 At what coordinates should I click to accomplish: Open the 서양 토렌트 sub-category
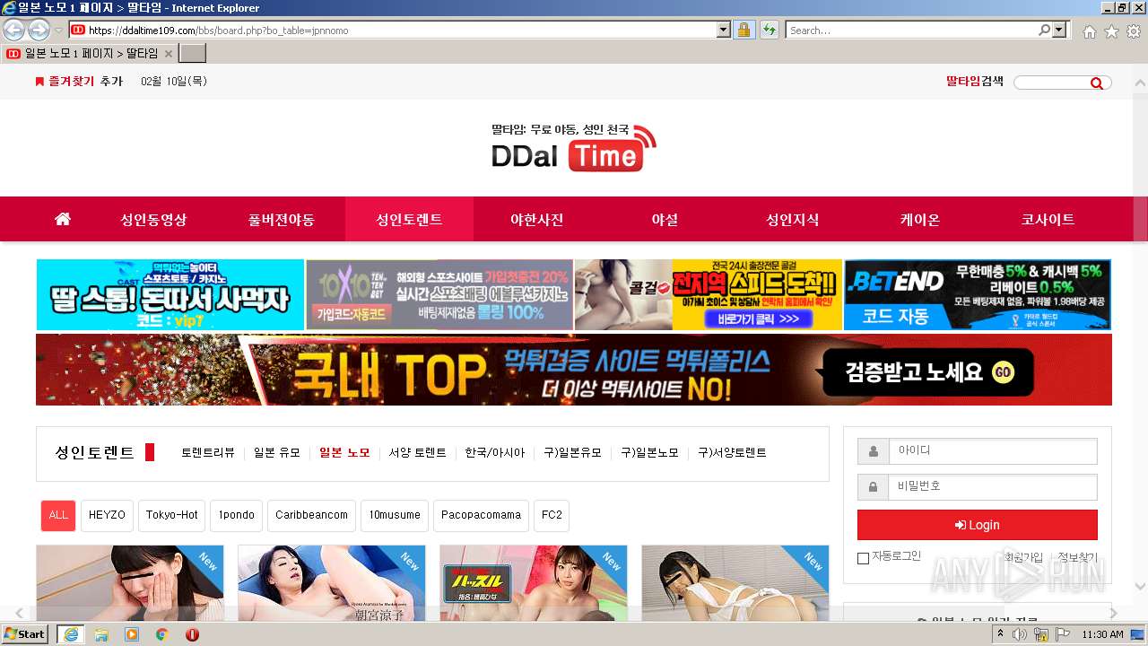click(417, 453)
